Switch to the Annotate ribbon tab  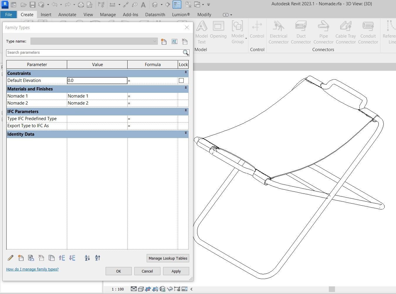(67, 15)
